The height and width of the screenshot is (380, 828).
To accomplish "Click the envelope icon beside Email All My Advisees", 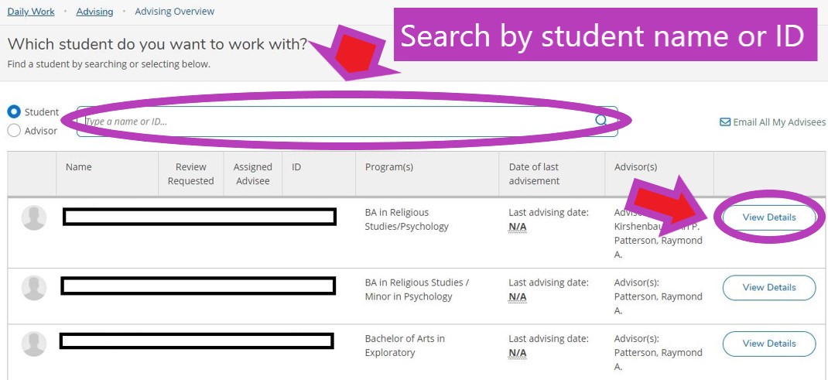I will [725, 122].
